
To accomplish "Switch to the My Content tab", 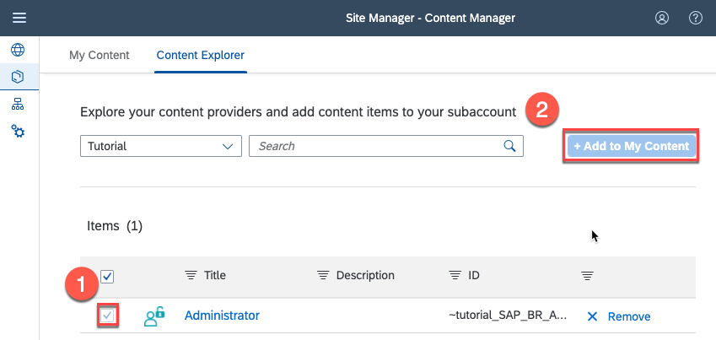I will (x=99, y=56).
